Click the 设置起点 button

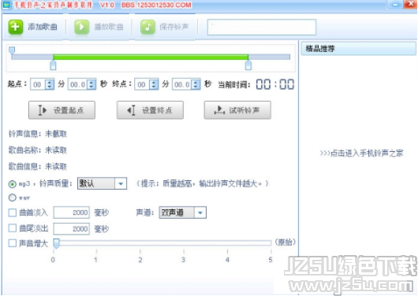click(62, 110)
